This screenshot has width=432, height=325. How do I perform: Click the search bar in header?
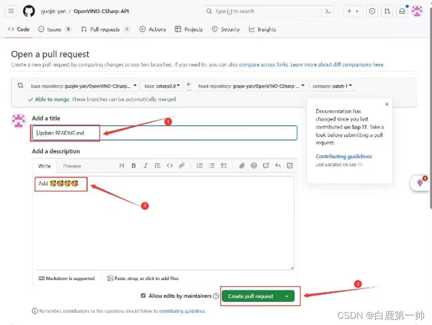point(263,11)
